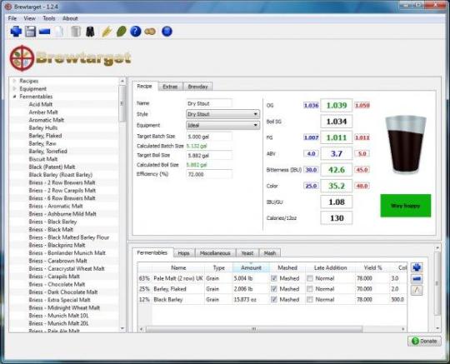Click the Brewtarget logo image
The width and height of the screenshot is (450, 364).
click(x=70, y=58)
